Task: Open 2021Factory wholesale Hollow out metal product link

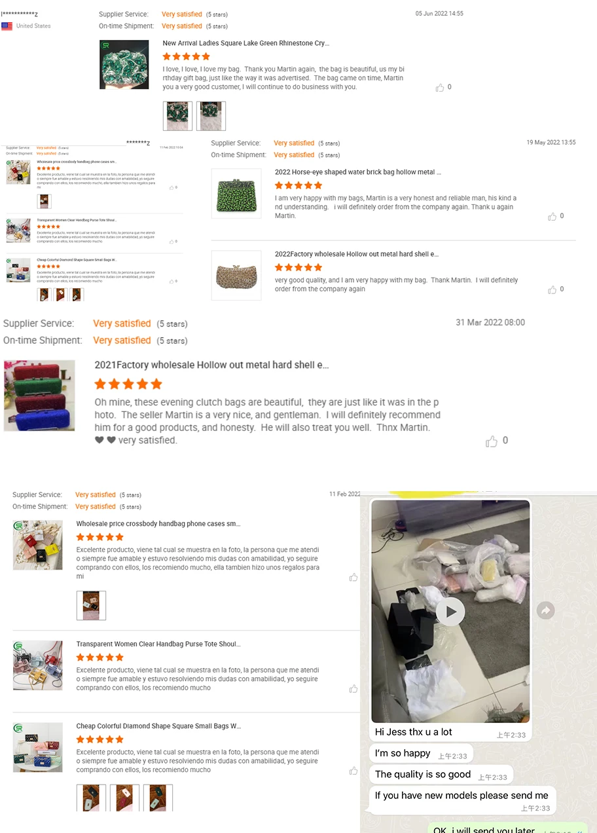Action: click(x=211, y=365)
